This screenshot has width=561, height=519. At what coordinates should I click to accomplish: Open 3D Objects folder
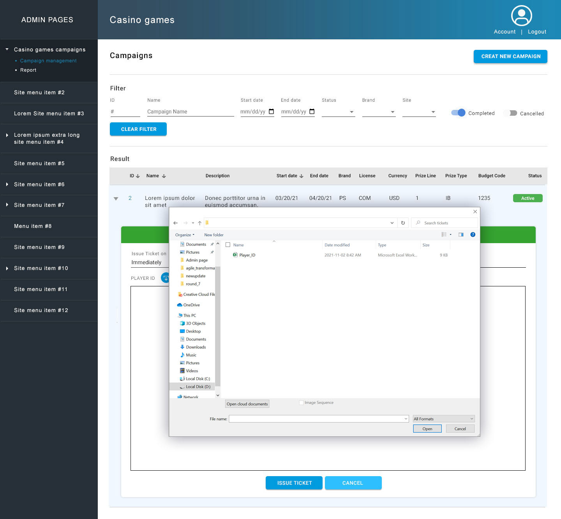[192, 323]
